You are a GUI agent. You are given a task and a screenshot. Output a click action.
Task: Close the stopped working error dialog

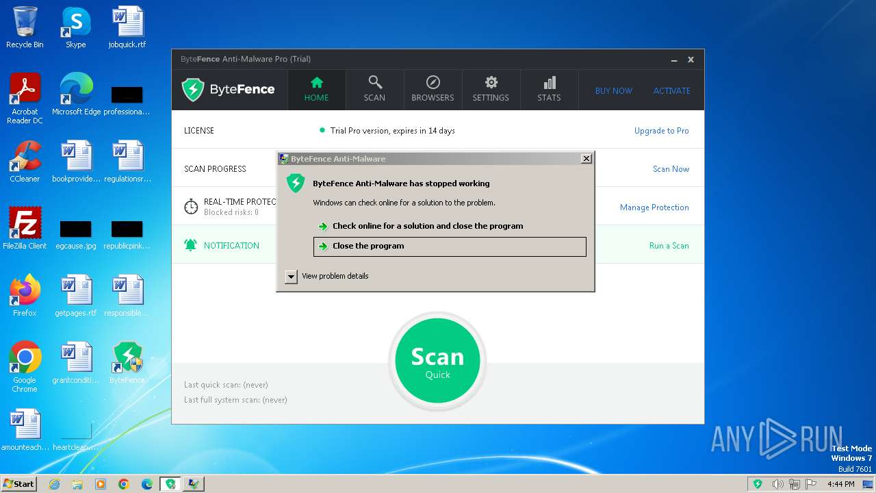pyautogui.click(x=586, y=158)
